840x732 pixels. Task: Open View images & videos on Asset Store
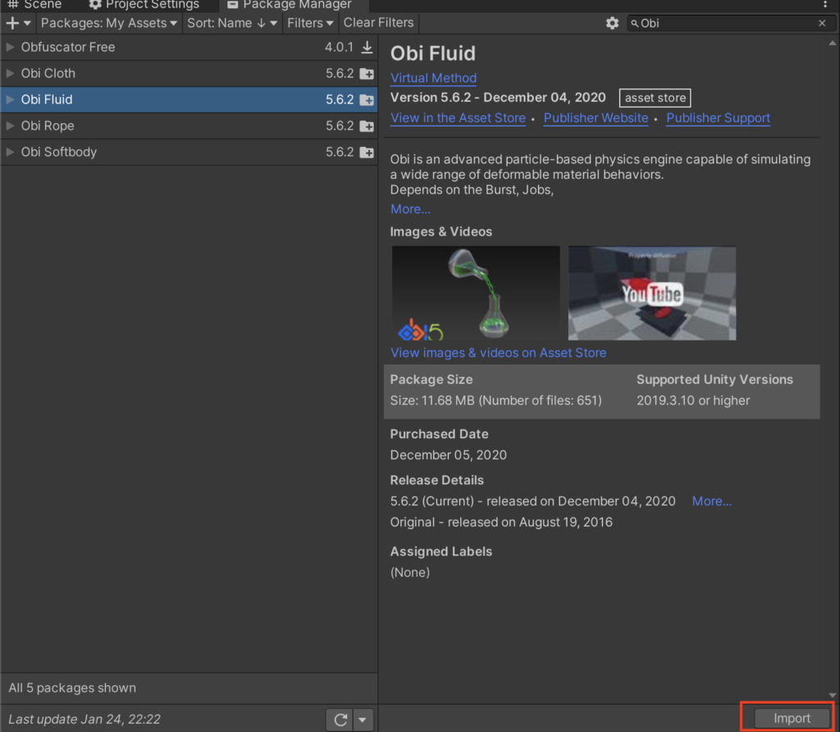click(498, 353)
